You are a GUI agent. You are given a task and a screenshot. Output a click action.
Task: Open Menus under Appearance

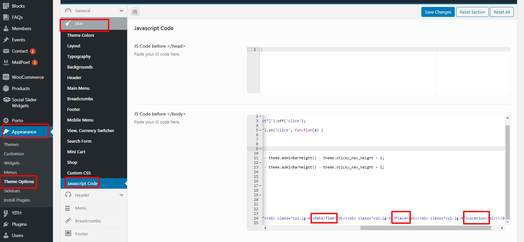click(10, 172)
